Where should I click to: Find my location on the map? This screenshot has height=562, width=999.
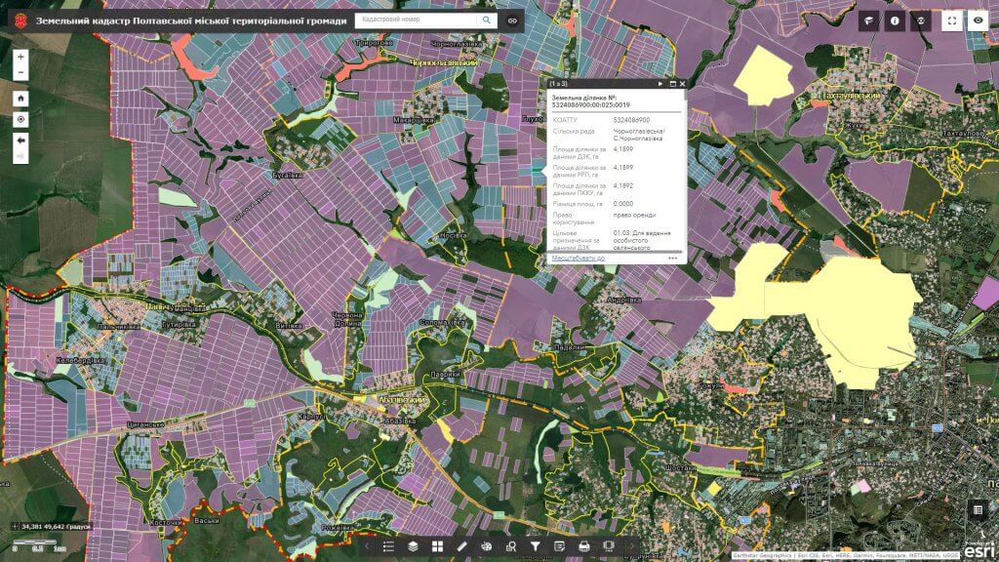tap(20, 119)
